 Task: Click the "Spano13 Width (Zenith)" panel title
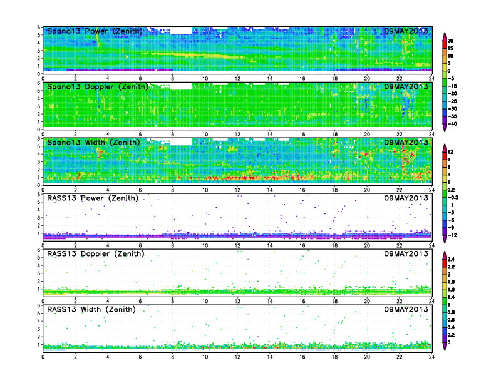94,143
